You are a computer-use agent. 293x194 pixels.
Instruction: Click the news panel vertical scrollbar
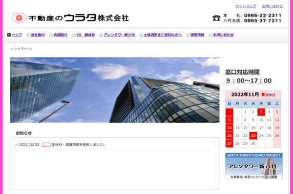click(x=217, y=163)
